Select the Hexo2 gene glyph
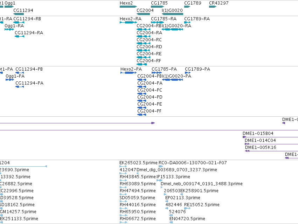This screenshot has height=224, width=298. click(x=128, y=7)
